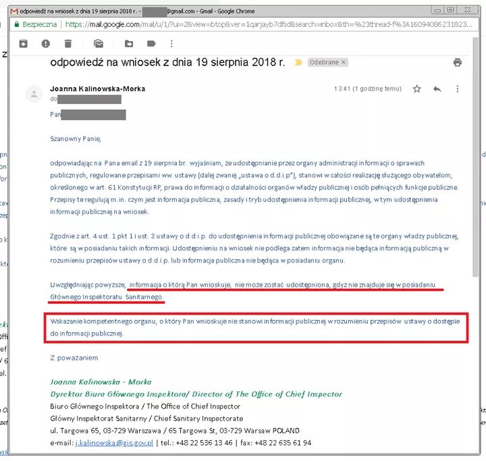Screen dimensions: 486x461
Task: Click the Dyrektor Biura Głównego Inspektora line
Action: click(x=196, y=394)
